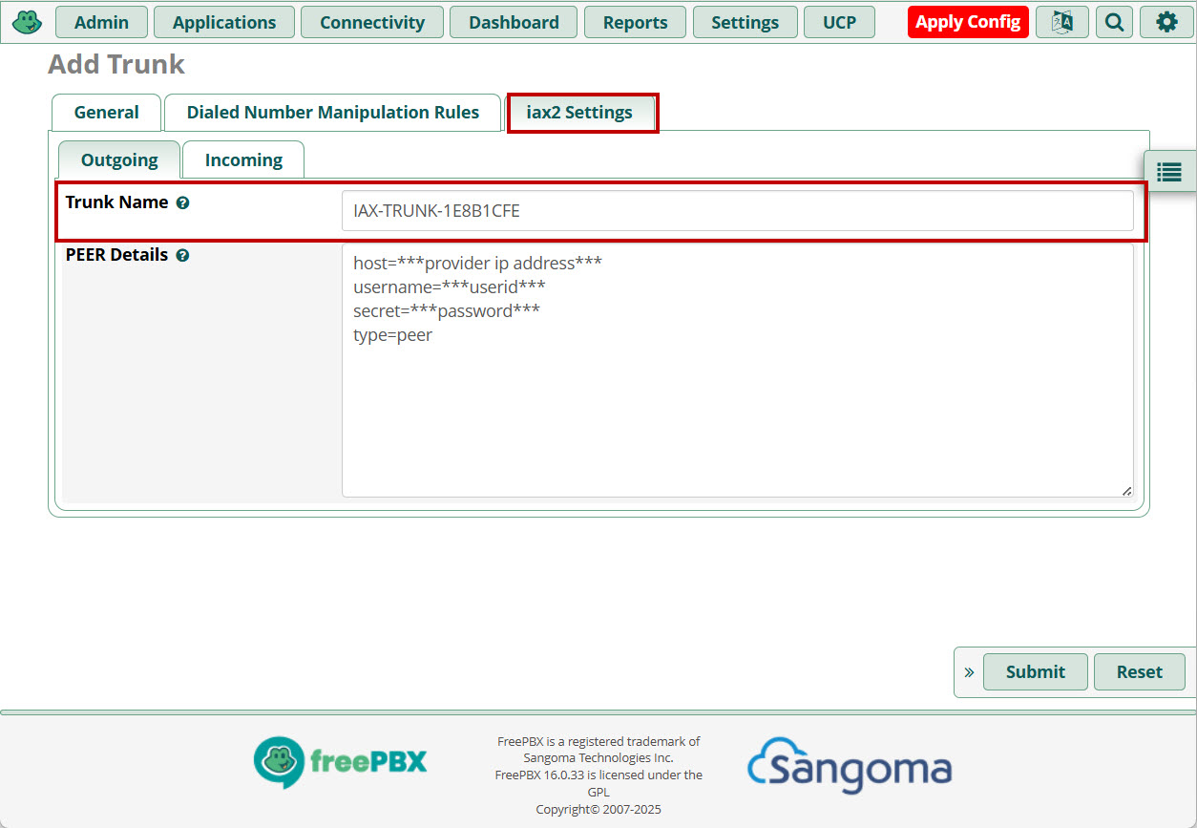The image size is (1197, 828).
Task: Open the floating list side panel icon
Action: tap(1169, 172)
